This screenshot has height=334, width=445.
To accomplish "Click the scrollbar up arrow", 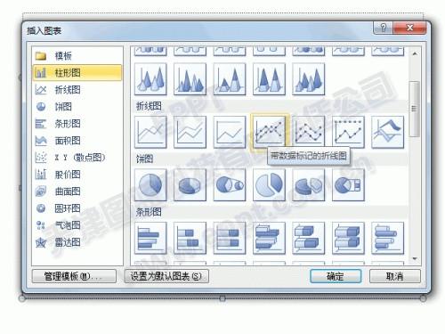I will [415, 53].
